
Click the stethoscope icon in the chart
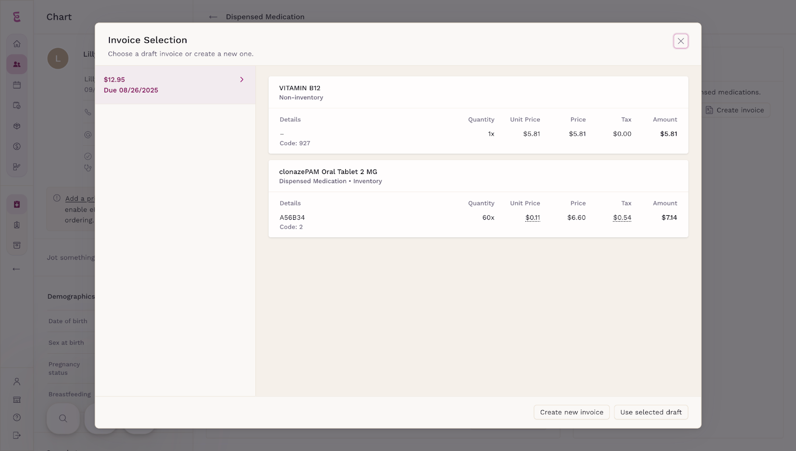tap(88, 168)
